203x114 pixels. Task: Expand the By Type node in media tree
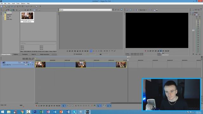[x=3, y=16]
